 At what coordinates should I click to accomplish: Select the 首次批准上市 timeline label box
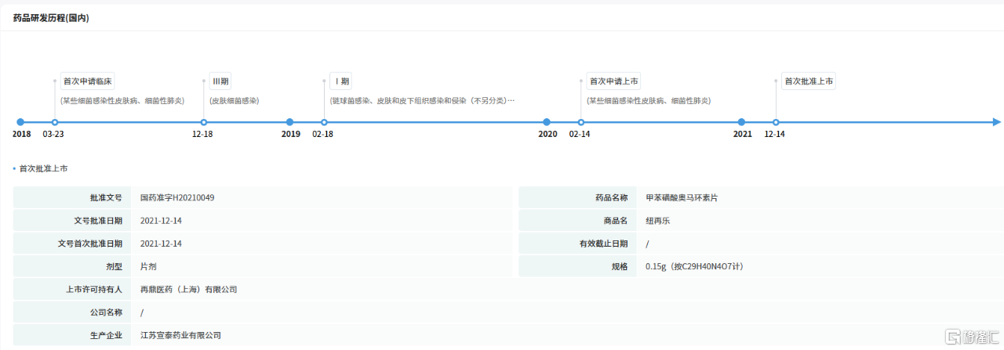point(809,81)
